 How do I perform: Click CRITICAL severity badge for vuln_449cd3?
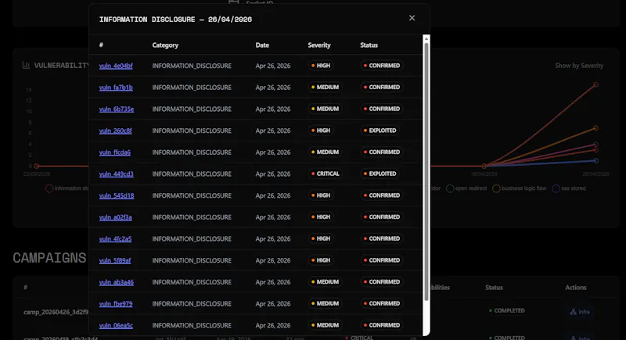[325, 174]
